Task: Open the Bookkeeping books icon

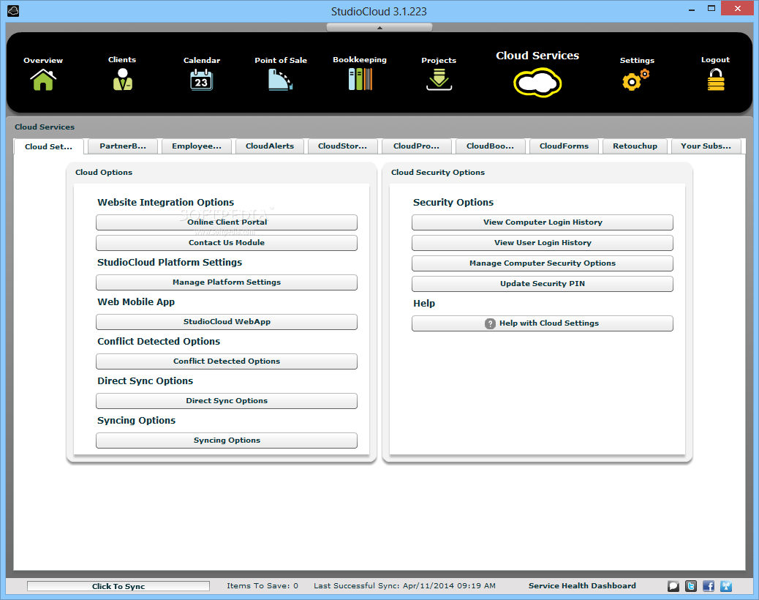Action: [x=360, y=80]
